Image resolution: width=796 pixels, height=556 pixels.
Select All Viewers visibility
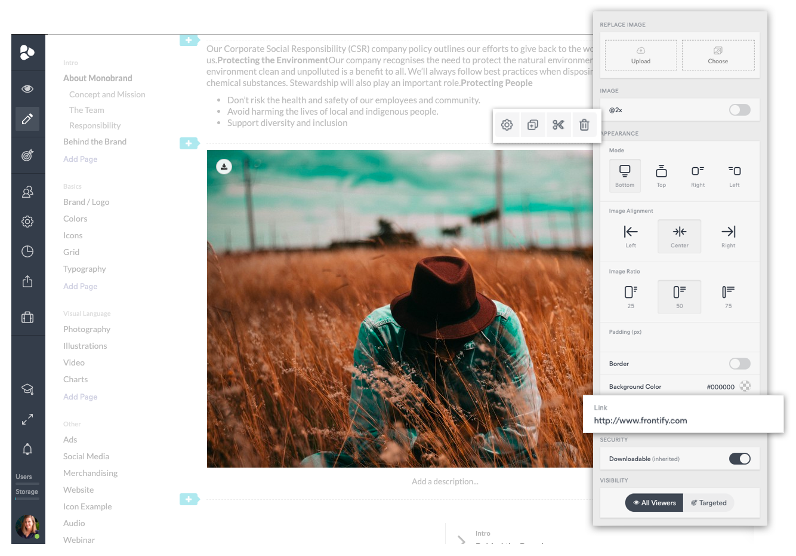pos(654,503)
